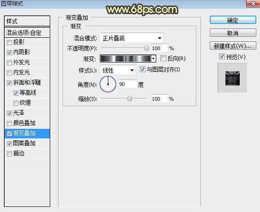This screenshot has width=260, height=212.
Task: Click the layer style preview thumbnail
Action: point(232,78)
